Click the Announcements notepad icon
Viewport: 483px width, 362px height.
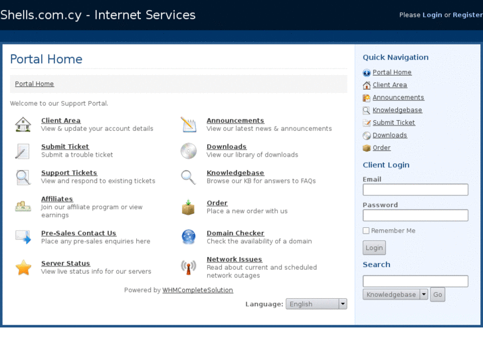point(189,125)
